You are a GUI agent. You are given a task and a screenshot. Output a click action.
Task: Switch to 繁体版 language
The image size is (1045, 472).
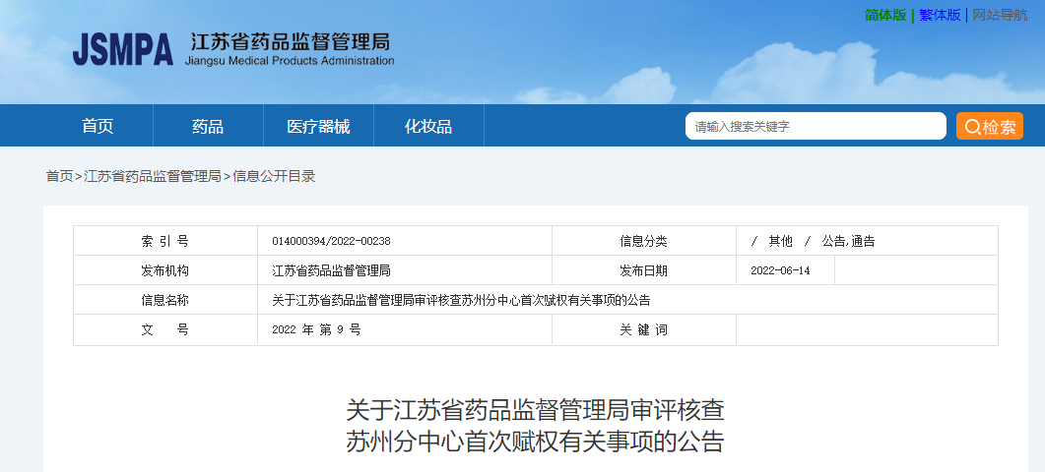(940, 15)
